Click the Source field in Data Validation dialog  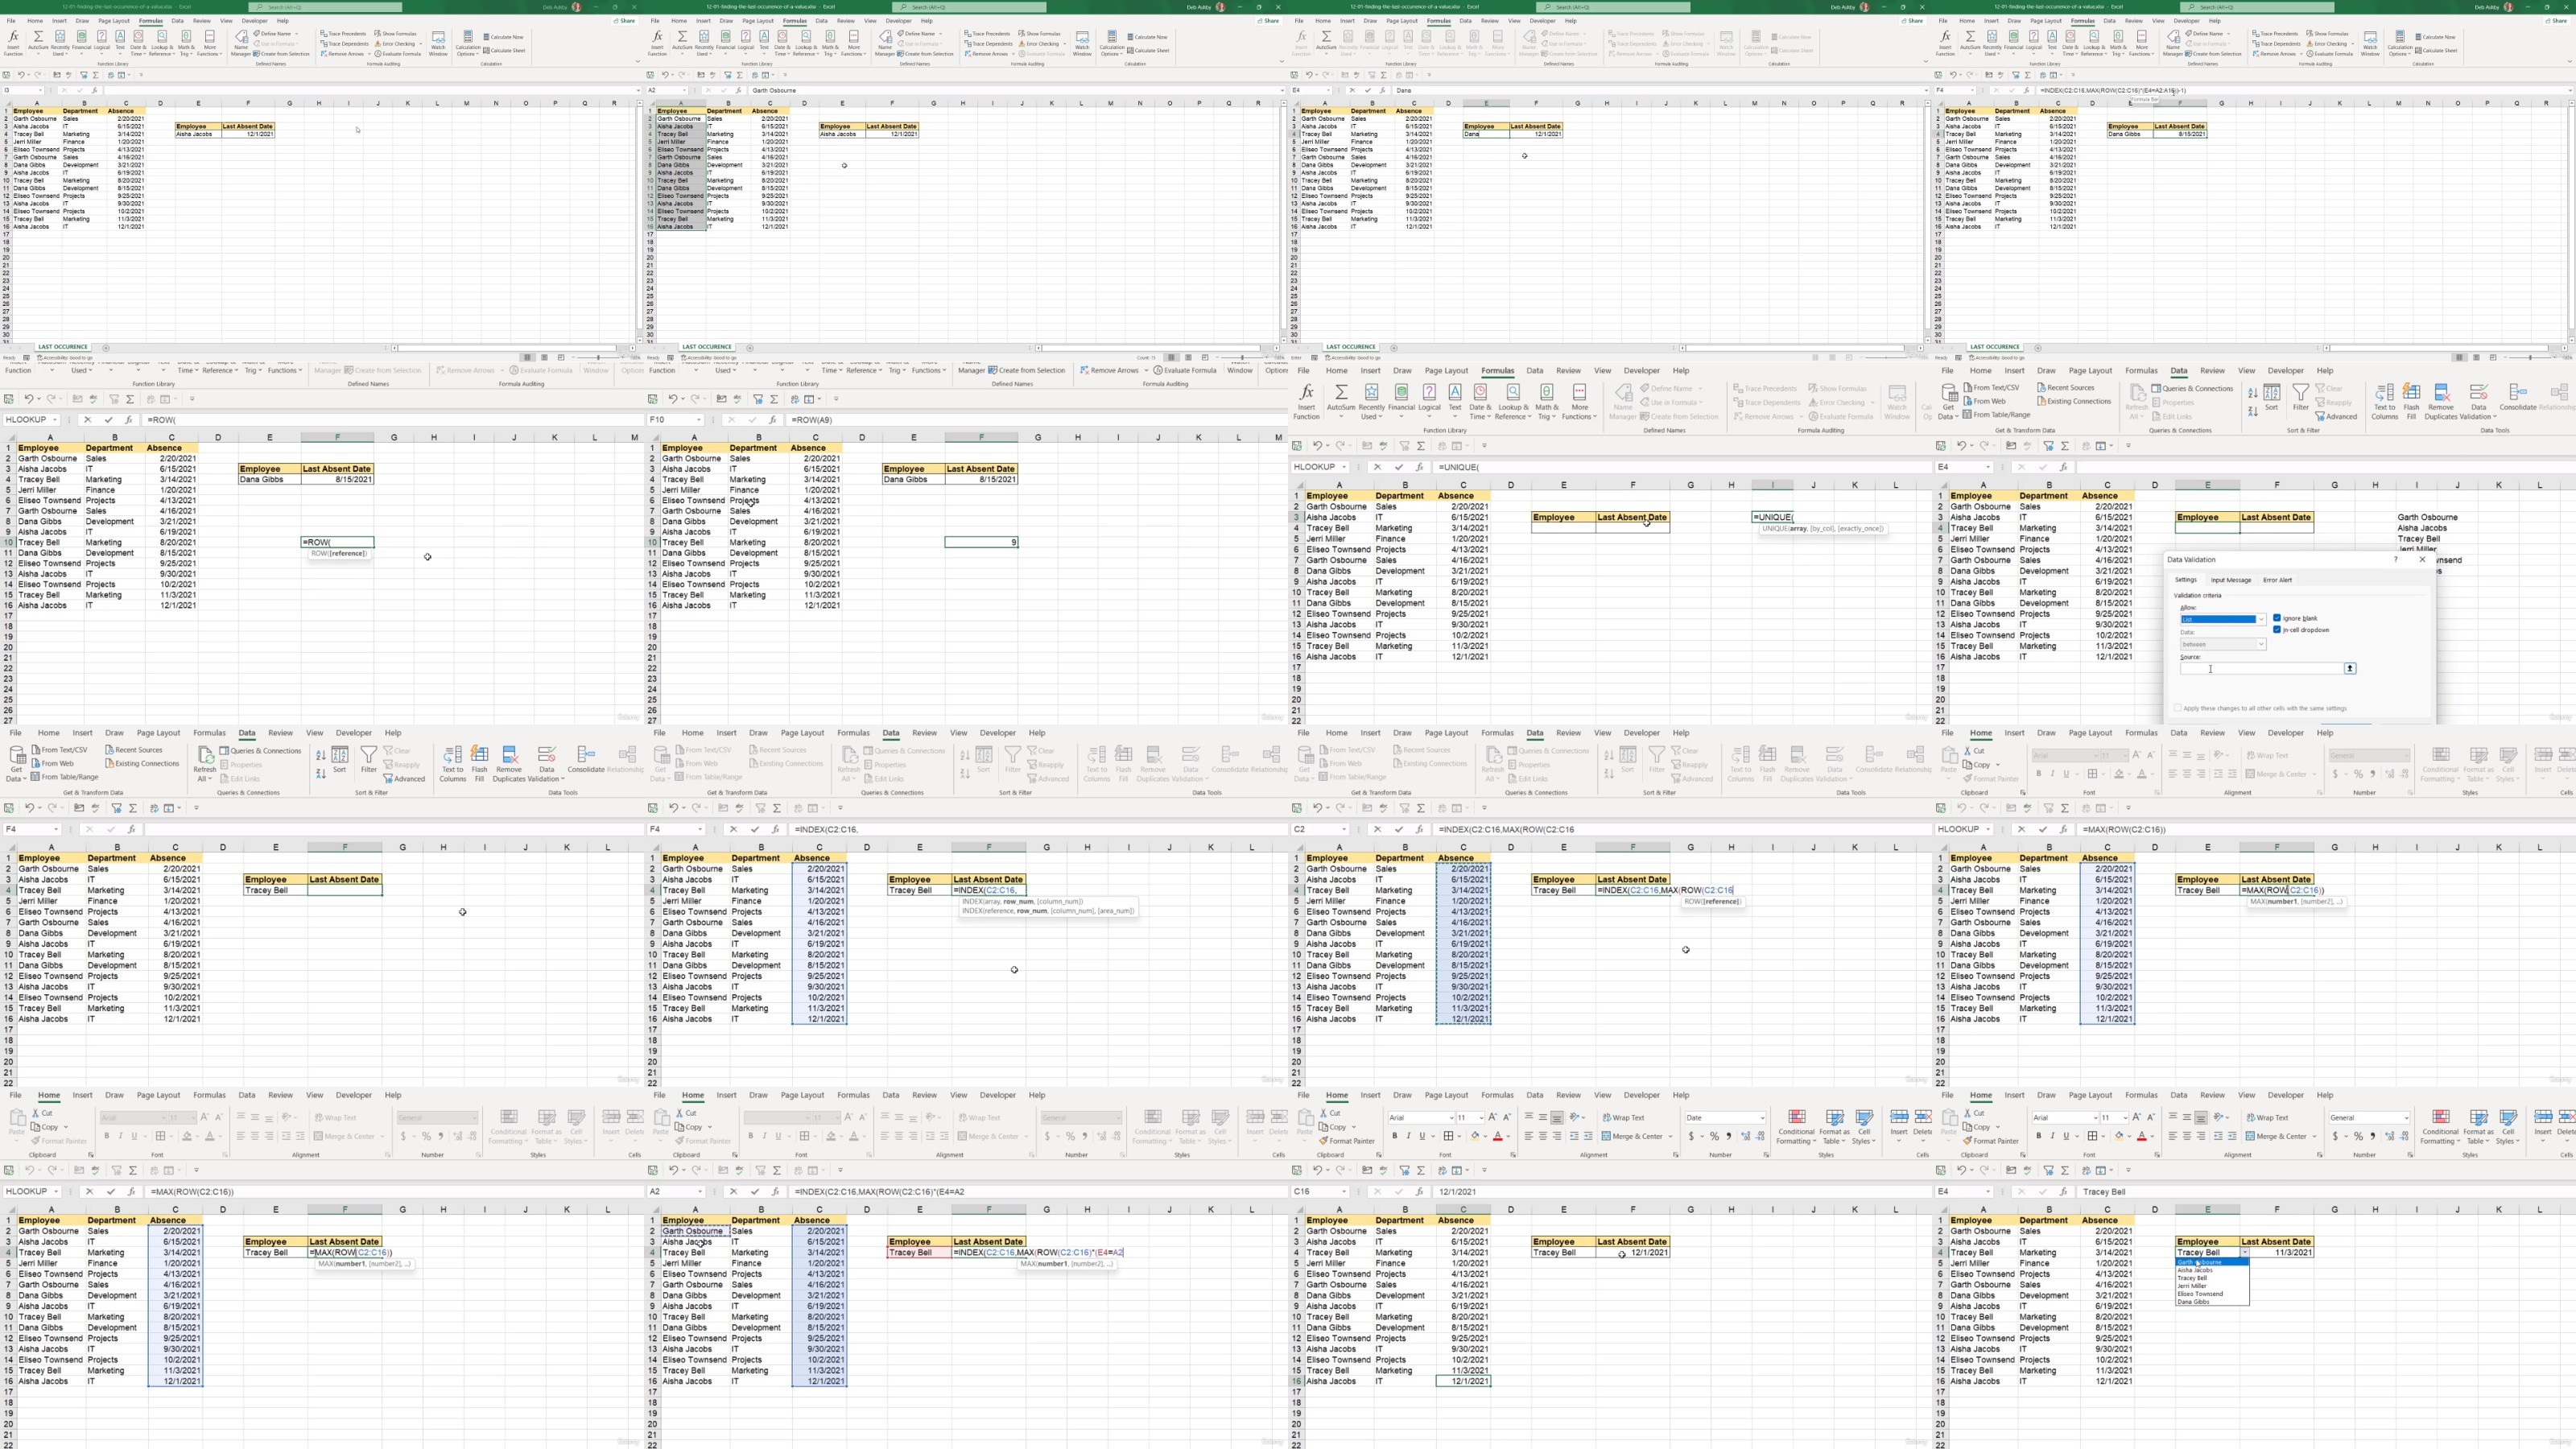click(x=2261, y=668)
